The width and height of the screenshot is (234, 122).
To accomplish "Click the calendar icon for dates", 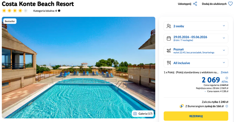I will (x=169, y=39).
